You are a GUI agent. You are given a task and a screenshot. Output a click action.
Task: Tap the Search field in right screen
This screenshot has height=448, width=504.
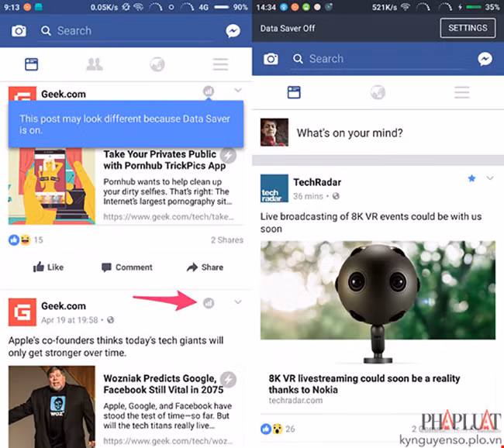pos(378,59)
